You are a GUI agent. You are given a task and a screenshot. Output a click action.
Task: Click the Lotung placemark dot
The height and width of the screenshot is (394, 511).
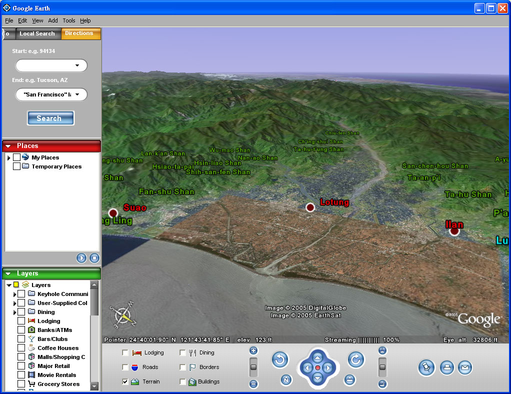310,207
